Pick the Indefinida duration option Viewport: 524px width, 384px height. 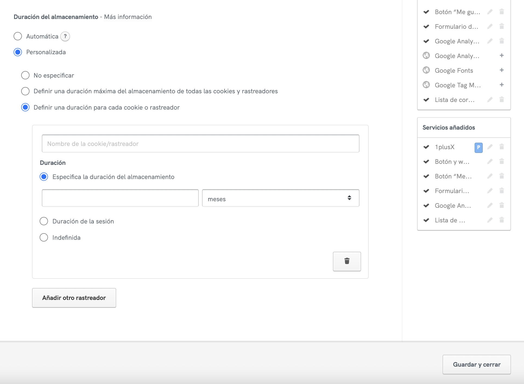44,238
